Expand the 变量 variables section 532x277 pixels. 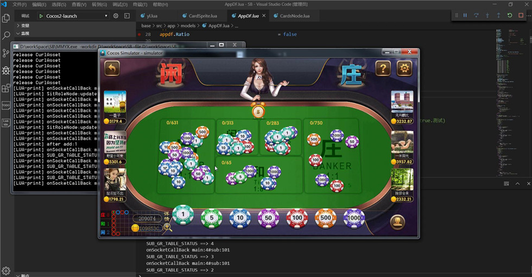click(x=25, y=26)
